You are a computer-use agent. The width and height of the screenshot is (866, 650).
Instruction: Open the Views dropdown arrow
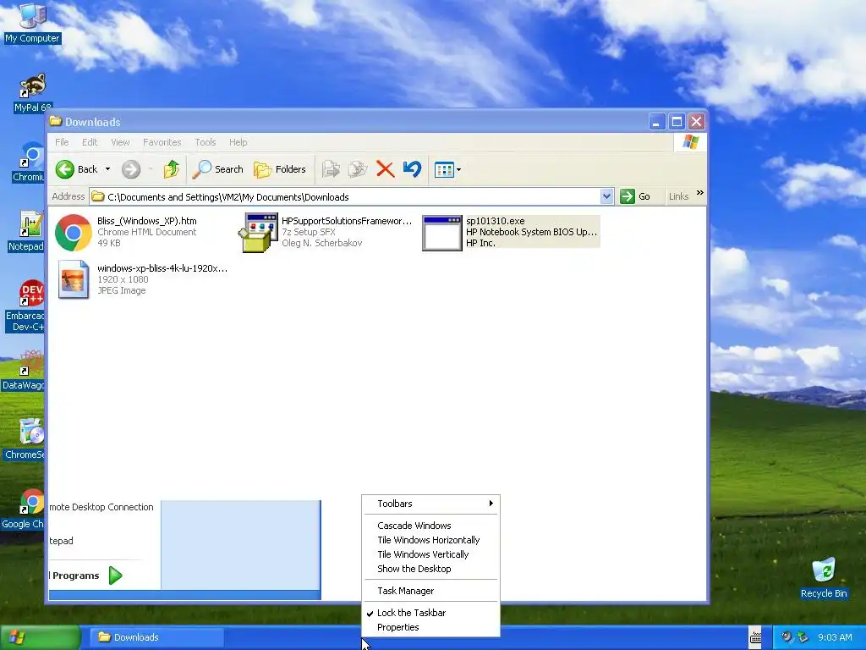(458, 169)
